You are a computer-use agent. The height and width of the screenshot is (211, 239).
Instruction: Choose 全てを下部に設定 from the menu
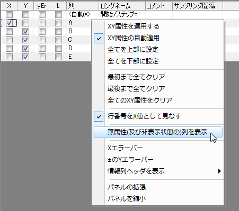[157, 61]
